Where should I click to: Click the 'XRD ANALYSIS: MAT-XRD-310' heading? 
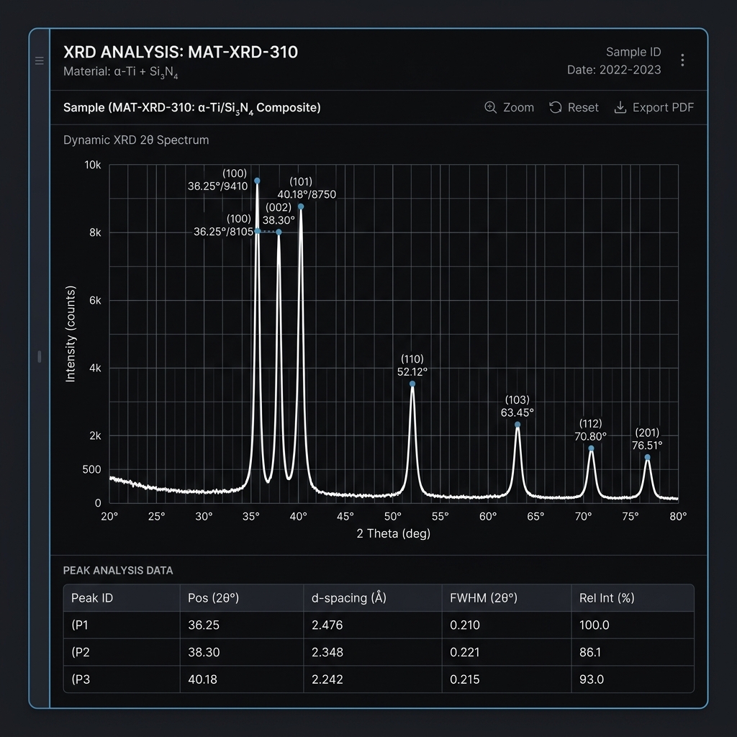[x=181, y=52]
